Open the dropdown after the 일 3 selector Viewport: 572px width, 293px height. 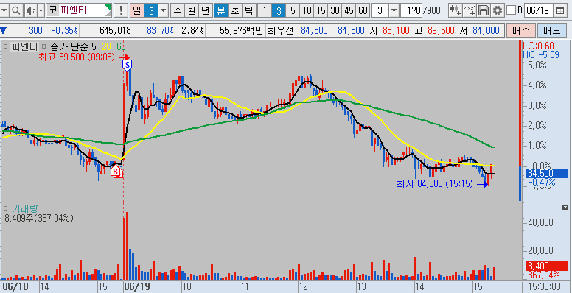(163, 10)
